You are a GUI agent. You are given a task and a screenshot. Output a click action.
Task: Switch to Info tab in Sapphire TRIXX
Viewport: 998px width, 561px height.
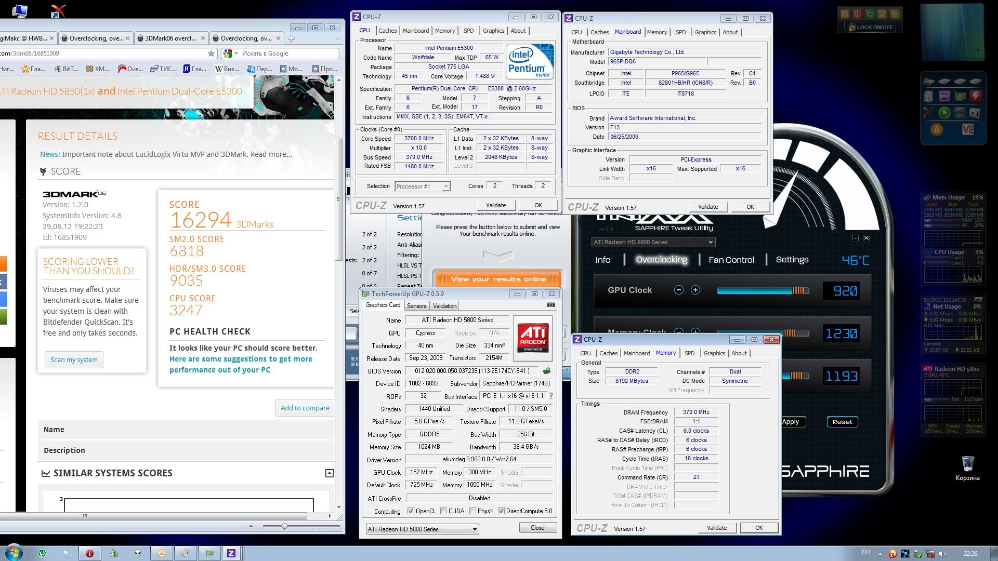pyautogui.click(x=603, y=260)
